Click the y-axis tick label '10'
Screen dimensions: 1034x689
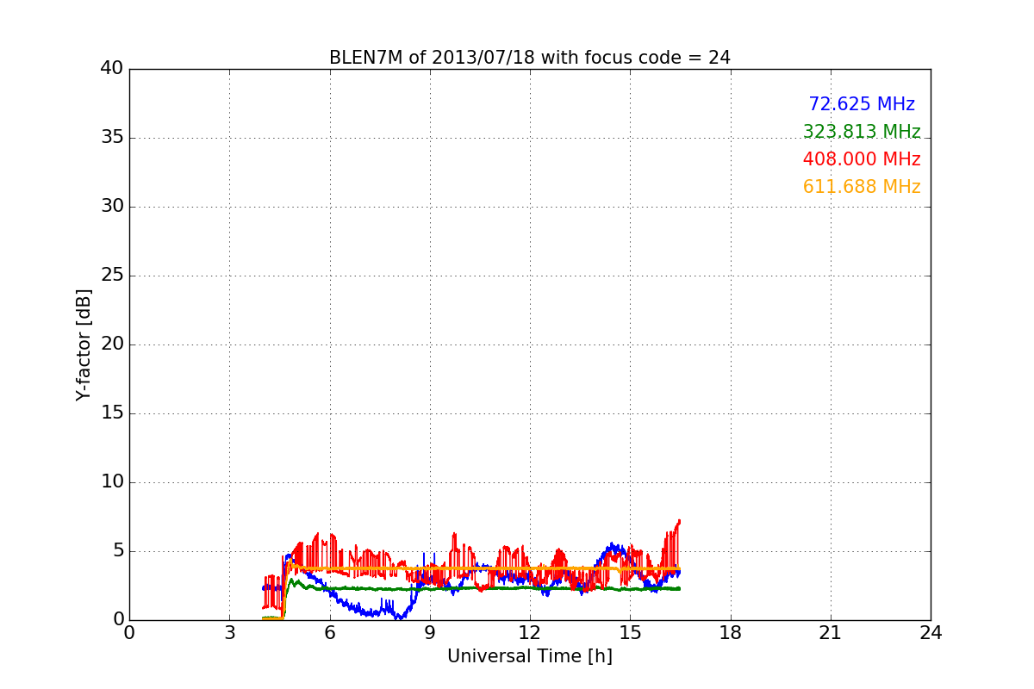click(x=112, y=482)
